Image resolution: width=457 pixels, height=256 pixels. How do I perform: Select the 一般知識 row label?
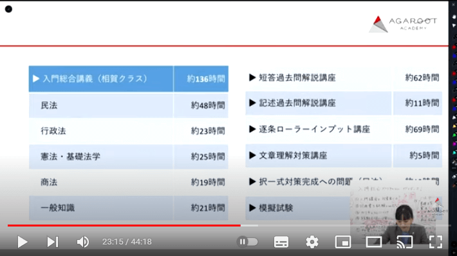pyautogui.click(x=58, y=208)
